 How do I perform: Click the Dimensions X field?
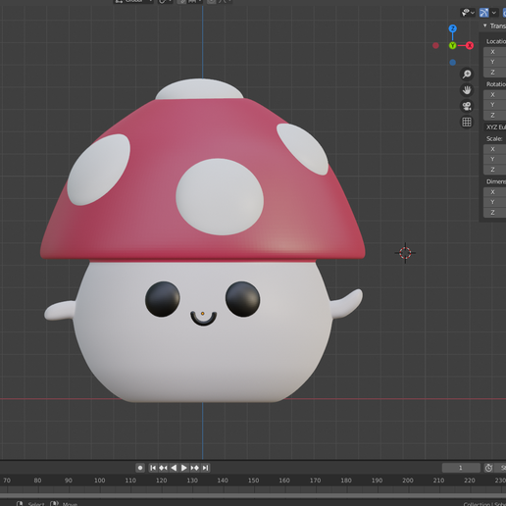click(494, 192)
